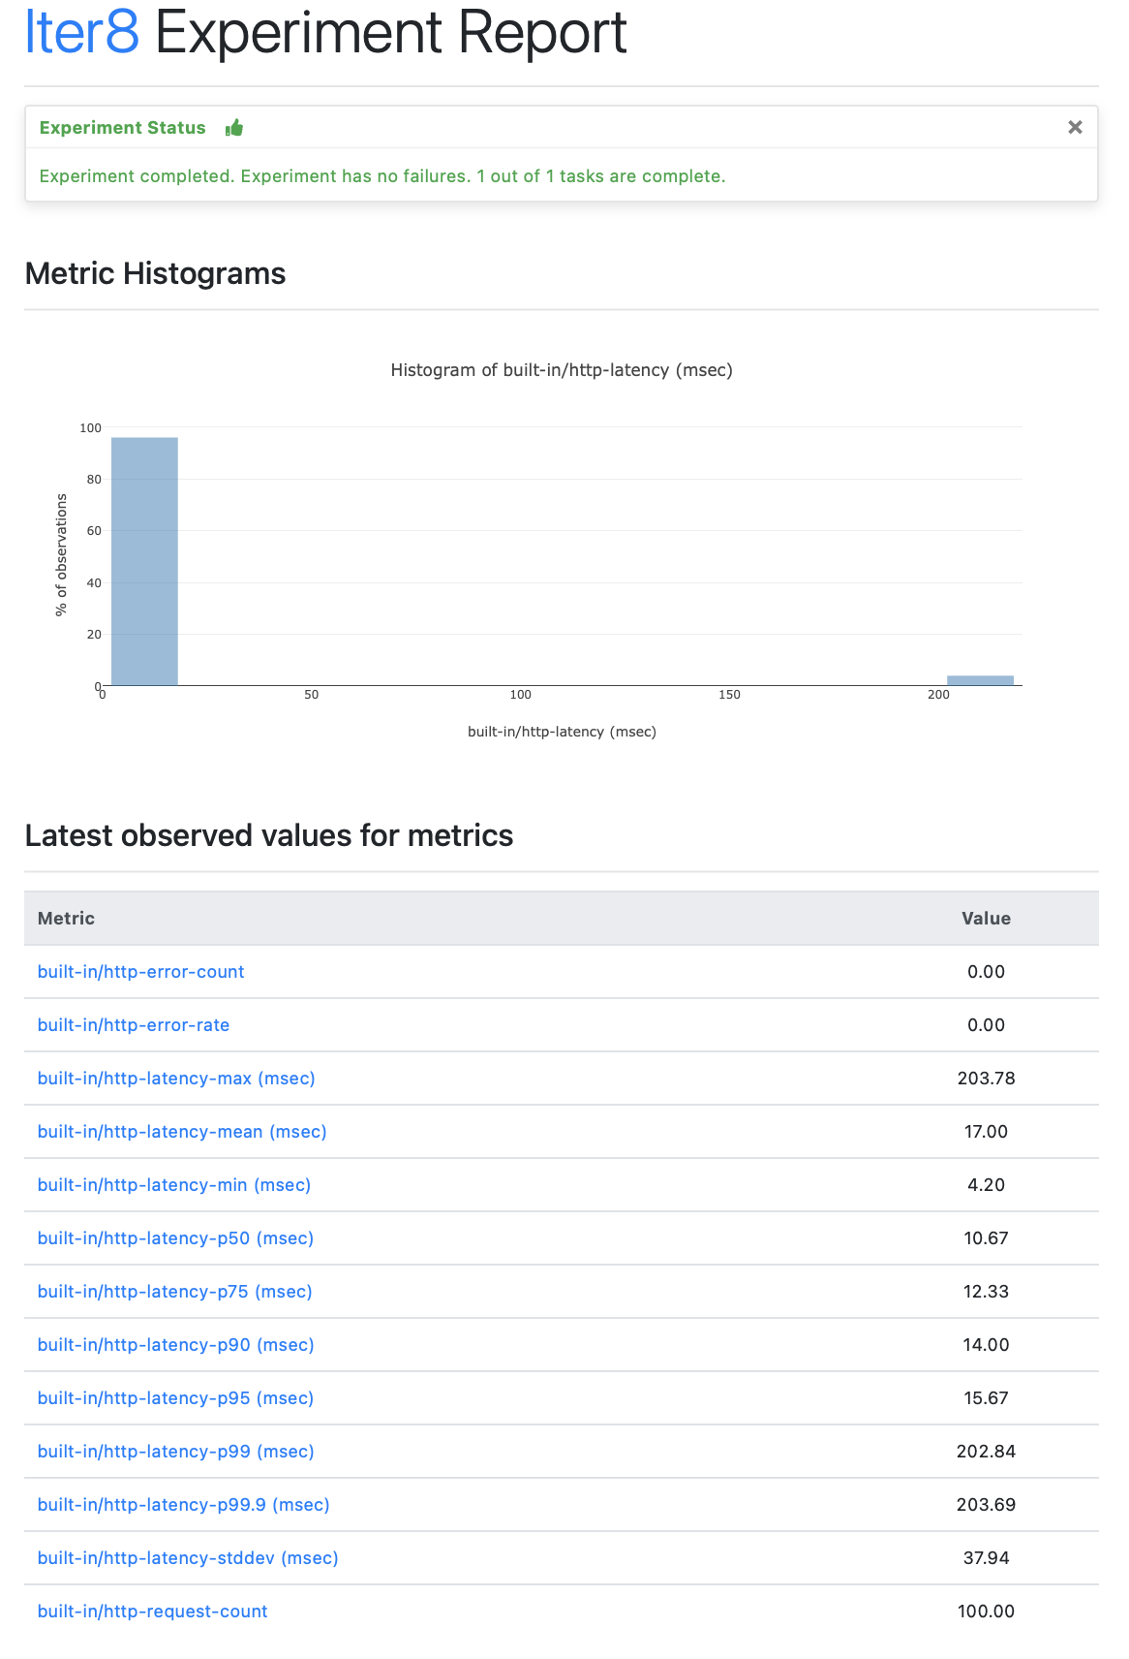
Task: Open the built-in/http-latency-min metric link
Action: 174,1184
